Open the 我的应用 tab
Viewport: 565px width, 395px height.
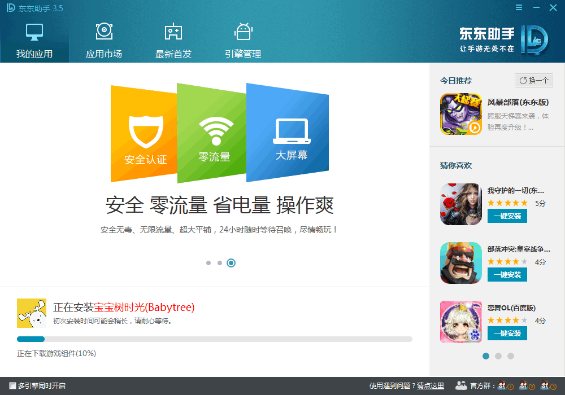tap(34, 40)
